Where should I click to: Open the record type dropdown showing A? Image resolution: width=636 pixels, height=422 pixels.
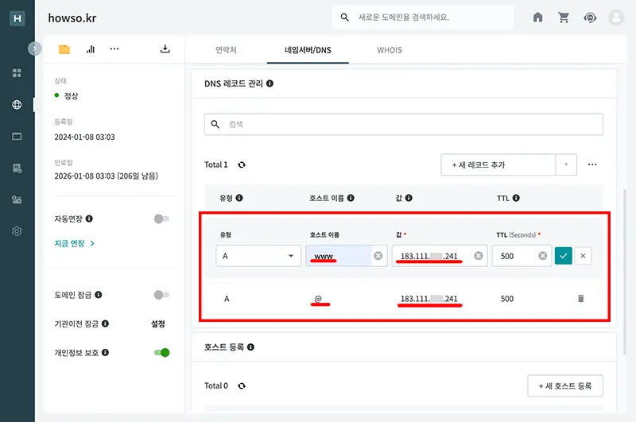point(258,256)
